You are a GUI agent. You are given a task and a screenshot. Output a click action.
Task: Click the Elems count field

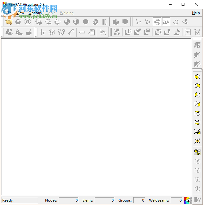(104, 200)
